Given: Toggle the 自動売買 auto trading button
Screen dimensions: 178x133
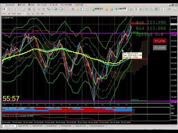Looking at the screenshot, I should [121, 9].
